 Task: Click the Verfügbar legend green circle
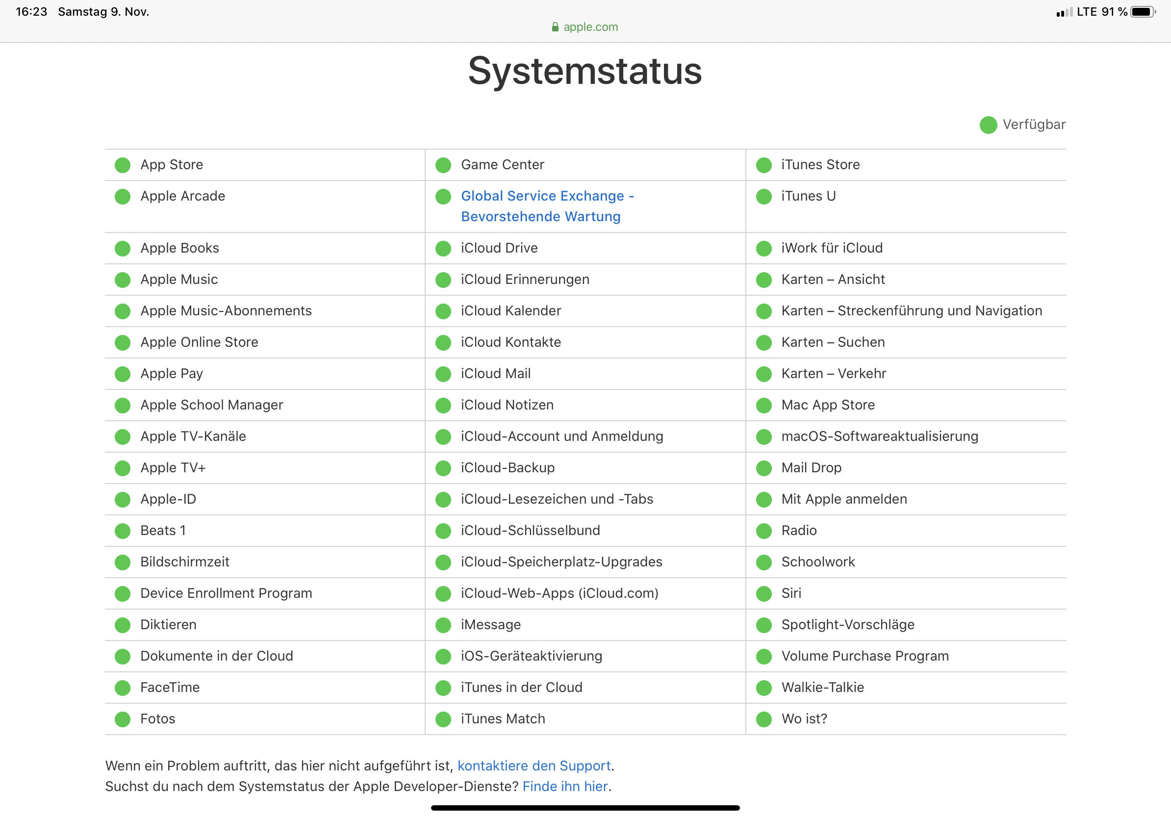[x=988, y=125]
